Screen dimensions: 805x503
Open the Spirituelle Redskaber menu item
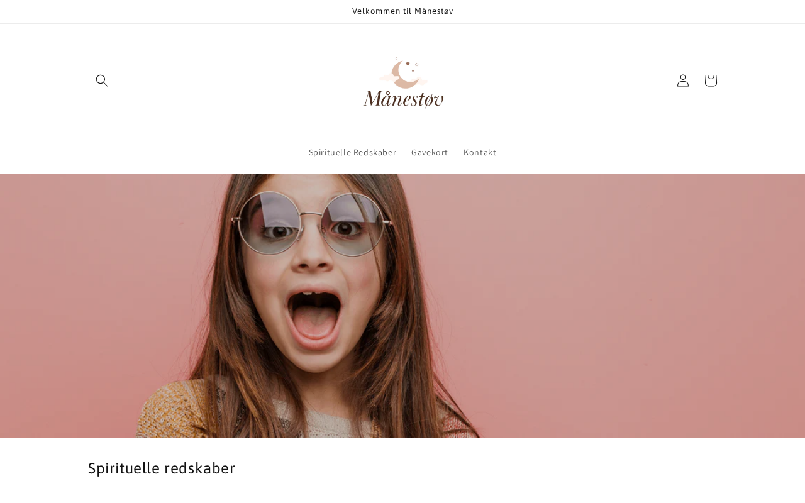click(352, 152)
